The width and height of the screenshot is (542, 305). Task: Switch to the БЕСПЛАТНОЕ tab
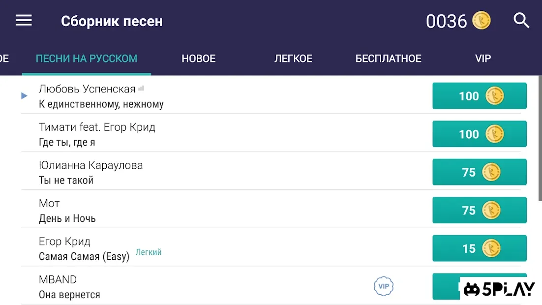tap(388, 58)
